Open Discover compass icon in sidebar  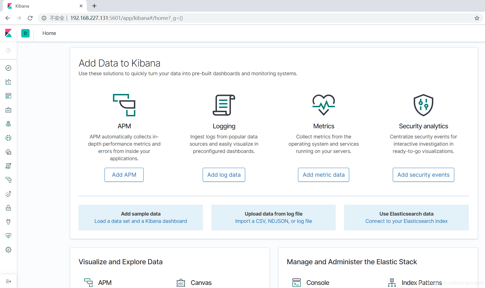tap(8, 68)
